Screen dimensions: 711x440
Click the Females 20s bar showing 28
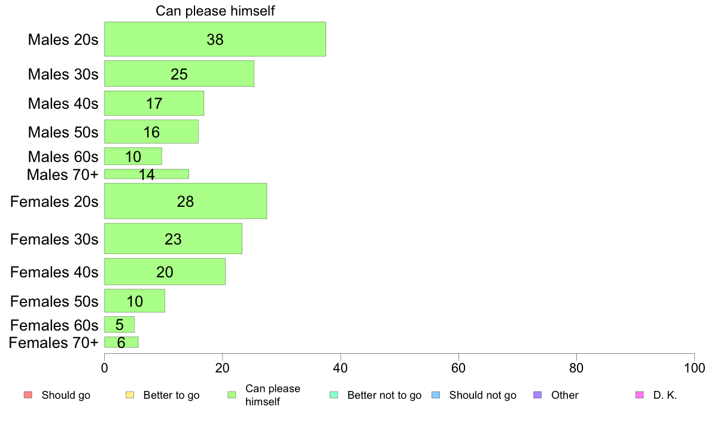(186, 201)
